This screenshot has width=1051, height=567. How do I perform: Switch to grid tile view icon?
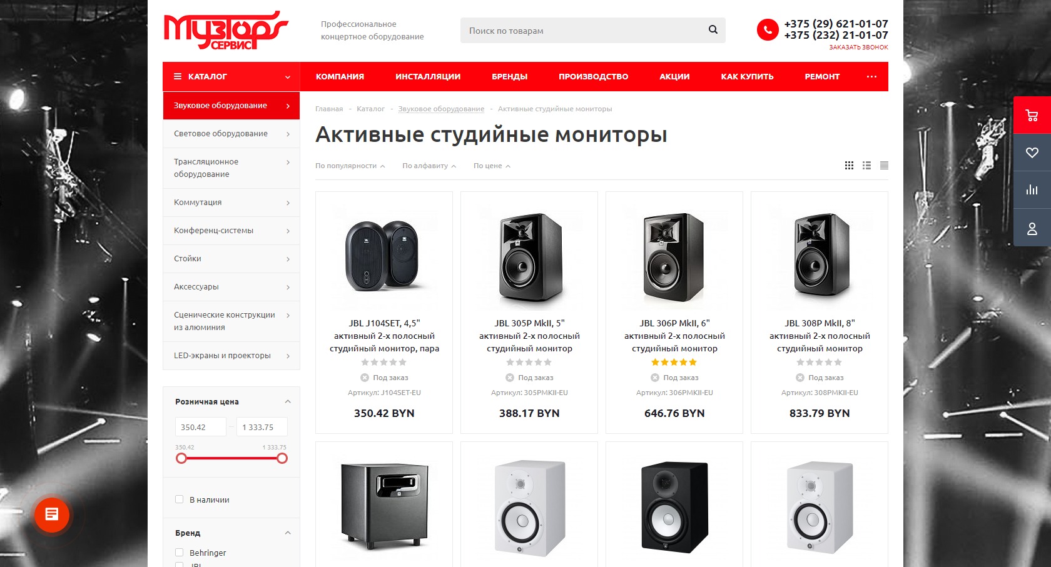[x=849, y=166]
